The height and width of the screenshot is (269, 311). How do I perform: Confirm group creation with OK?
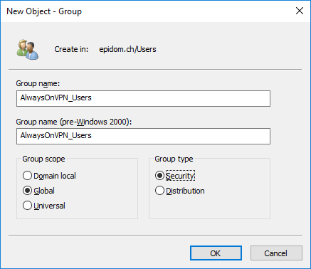click(216, 253)
